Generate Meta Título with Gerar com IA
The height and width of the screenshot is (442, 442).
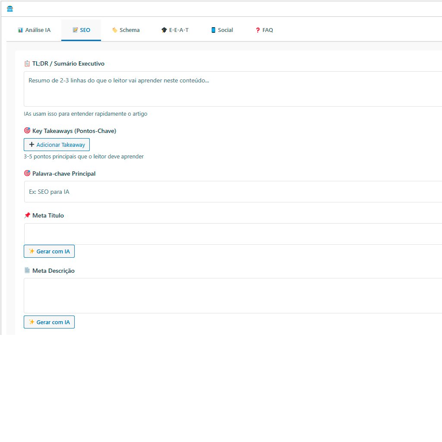click(x=49, y=251)
